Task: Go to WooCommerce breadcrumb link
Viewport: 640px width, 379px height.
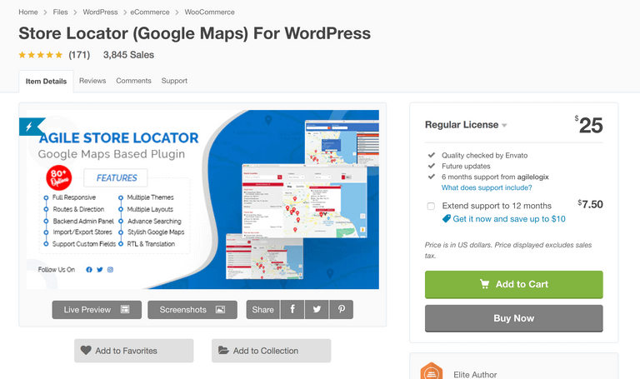Action: pos(209,12)
